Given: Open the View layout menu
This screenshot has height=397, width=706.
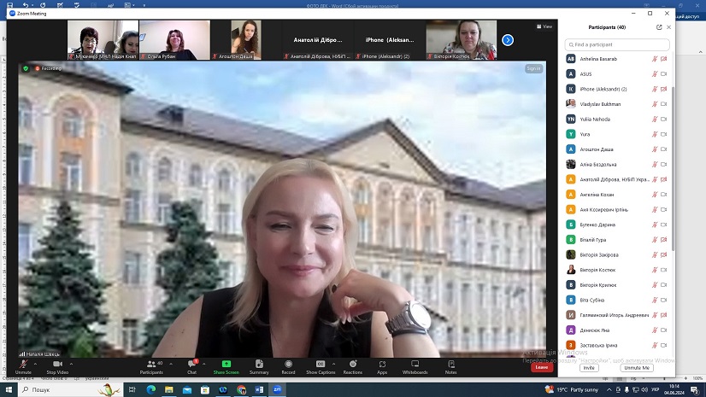Looking at the screenshot, I should 544,26.
